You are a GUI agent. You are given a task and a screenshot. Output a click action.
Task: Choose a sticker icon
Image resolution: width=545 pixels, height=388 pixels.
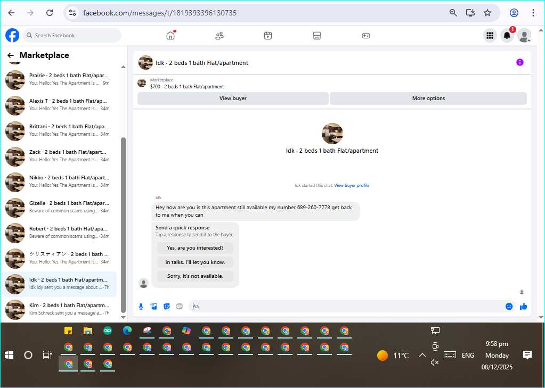pos(167,307)
